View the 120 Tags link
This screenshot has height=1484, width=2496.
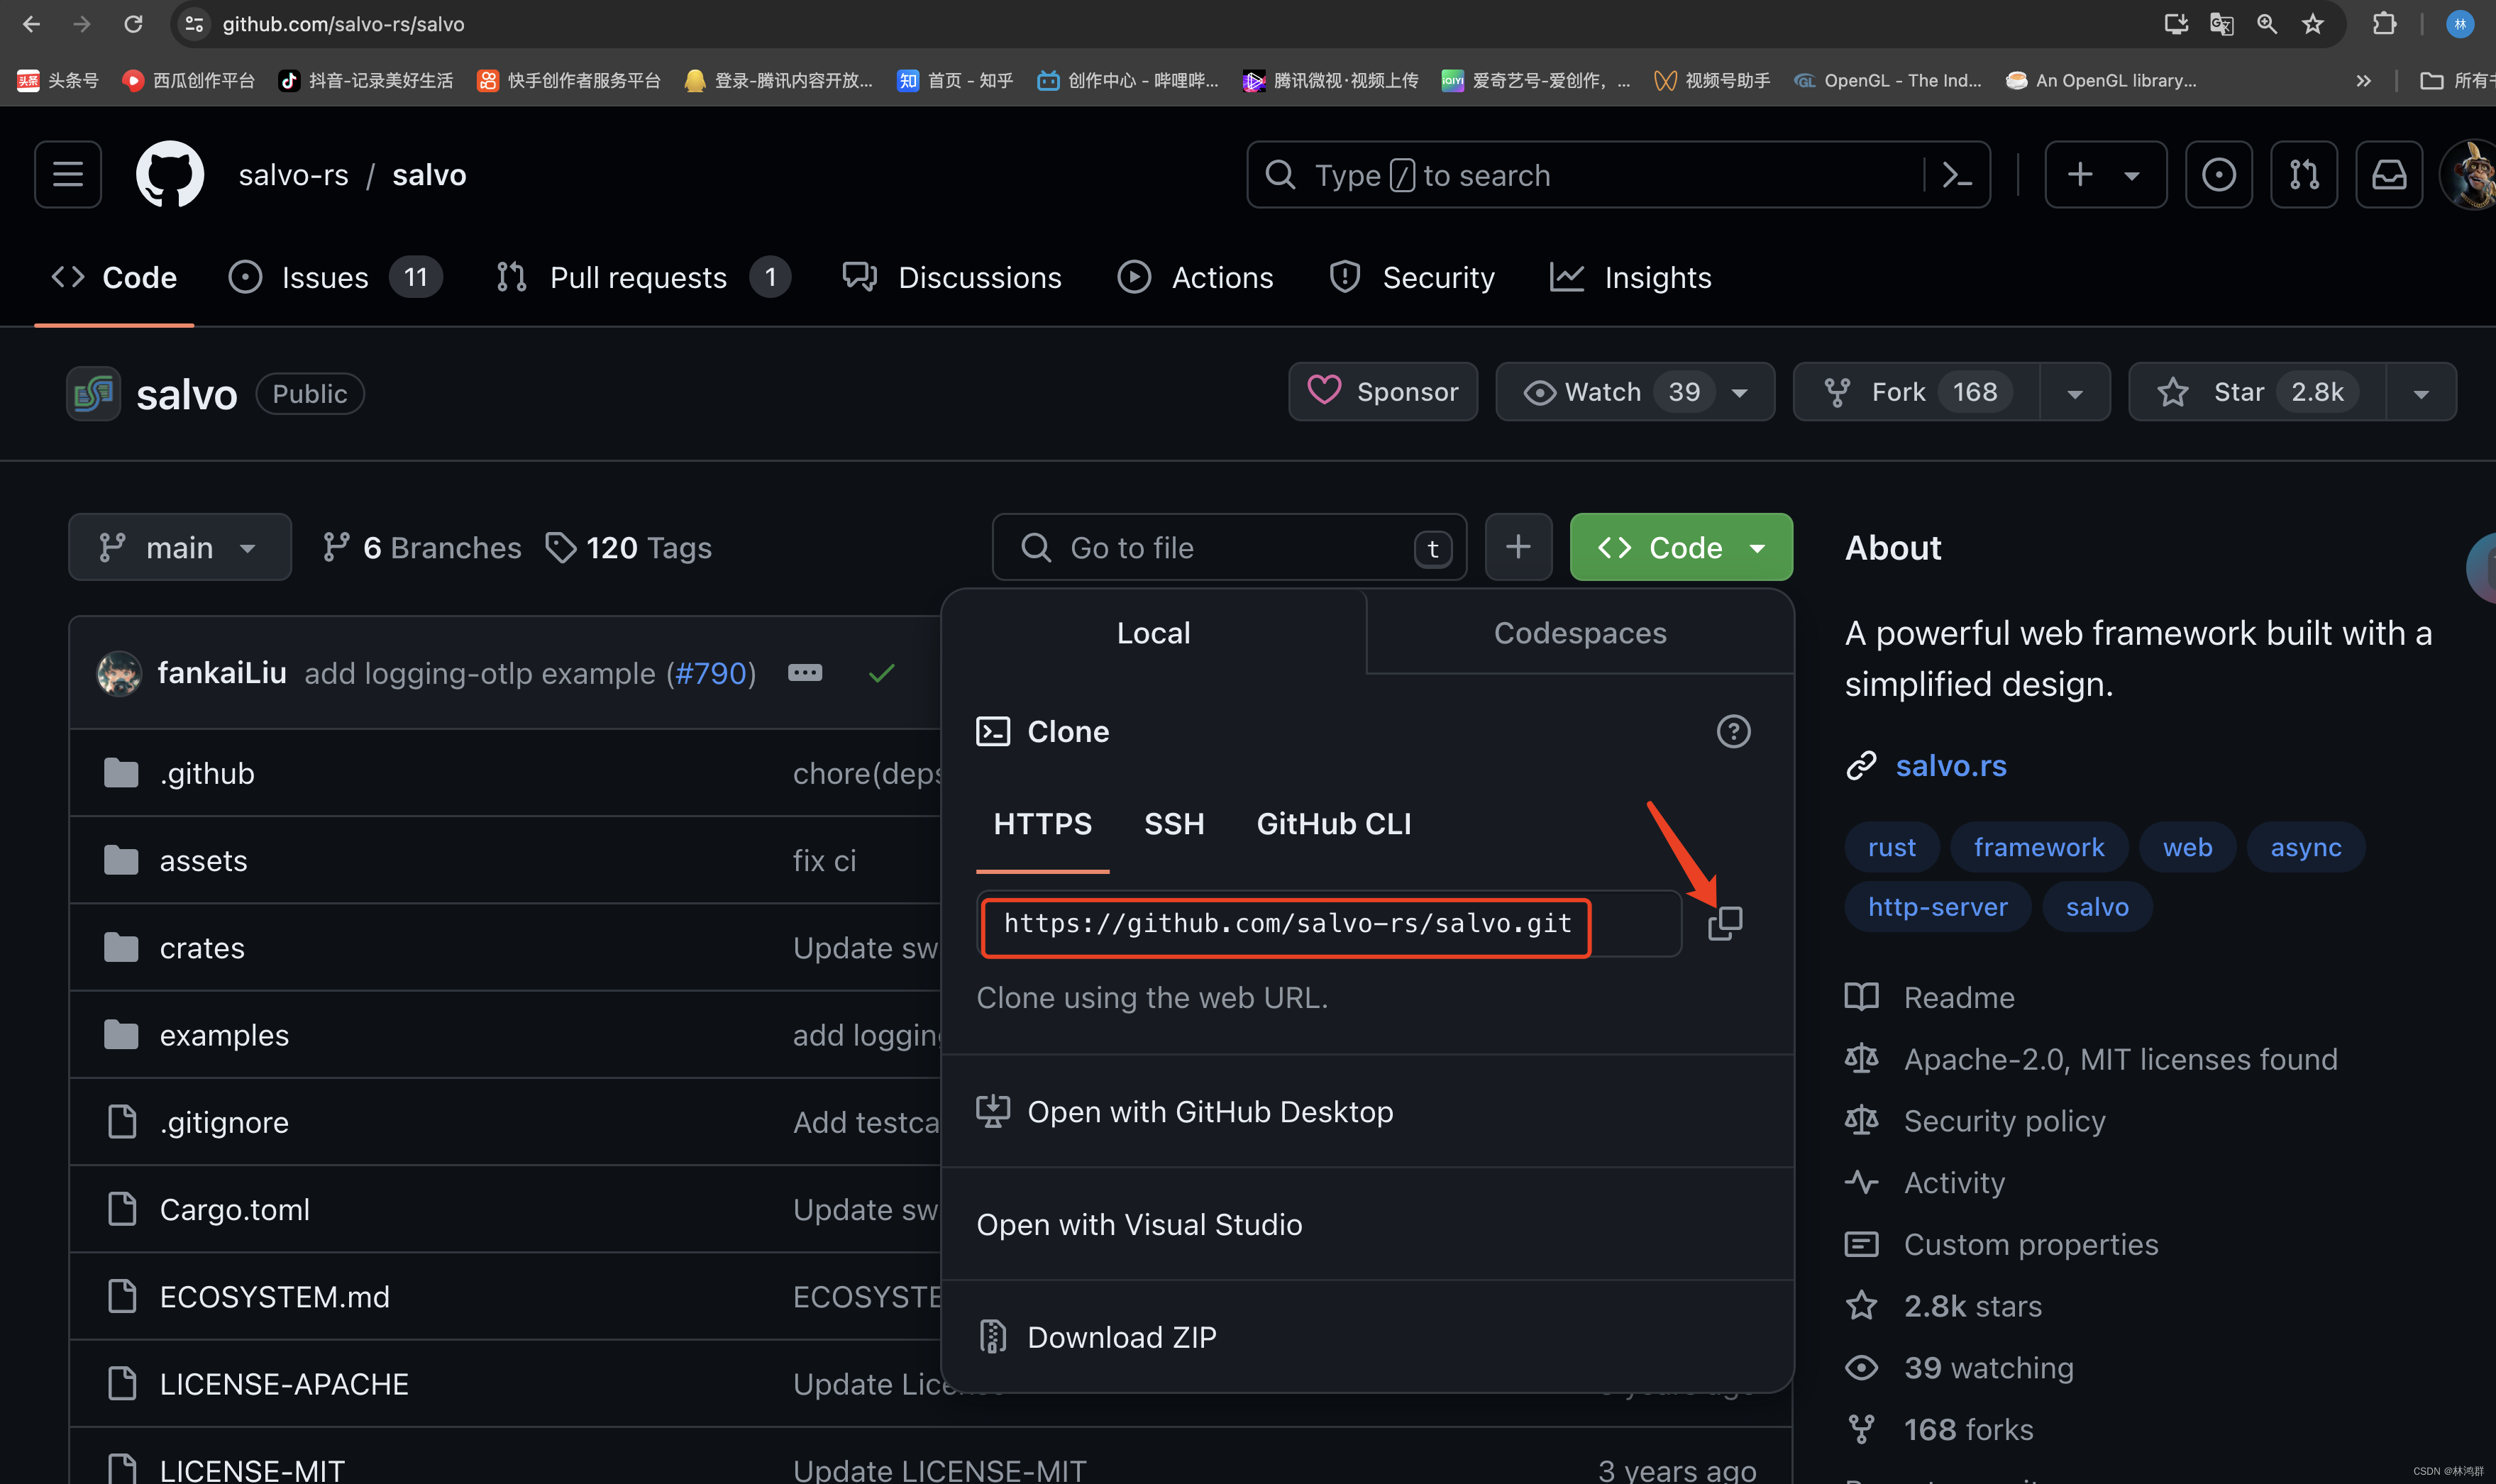pyautogui.click(x=629, y=547)
